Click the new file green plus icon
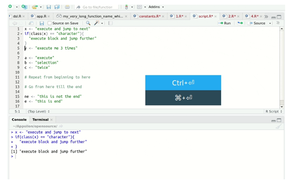288x183 pixels. [x=10, y=6]
